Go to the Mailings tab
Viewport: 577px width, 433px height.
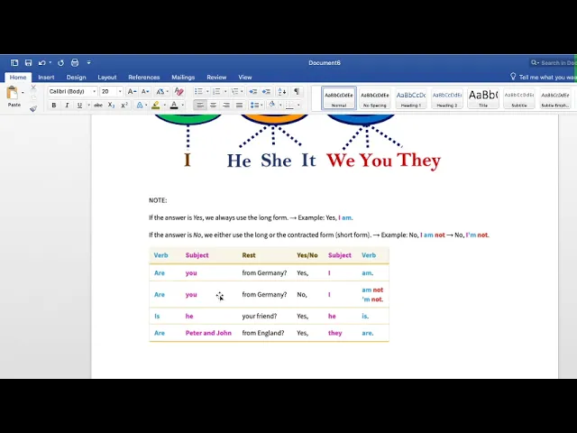point(183,78)
